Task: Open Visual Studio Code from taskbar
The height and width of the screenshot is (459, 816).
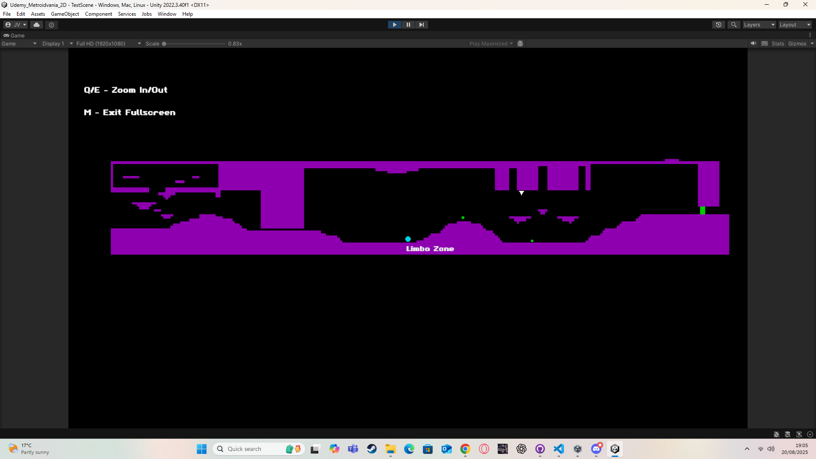Action: point(559,449)
